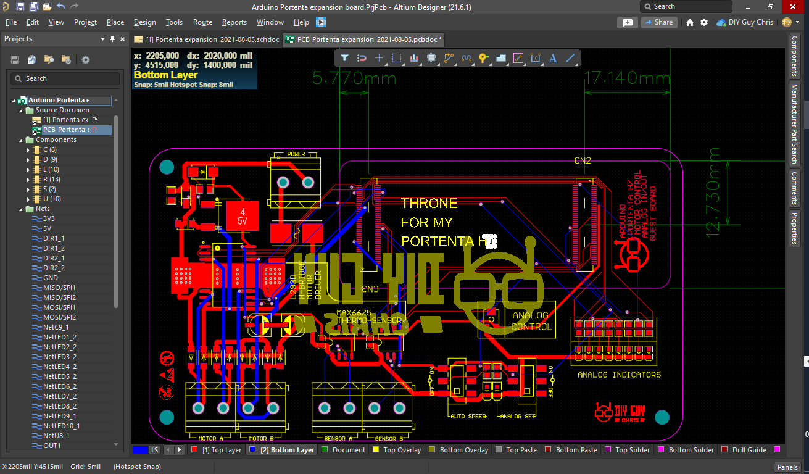Select the Place Via tool

(x=483, y=58)
